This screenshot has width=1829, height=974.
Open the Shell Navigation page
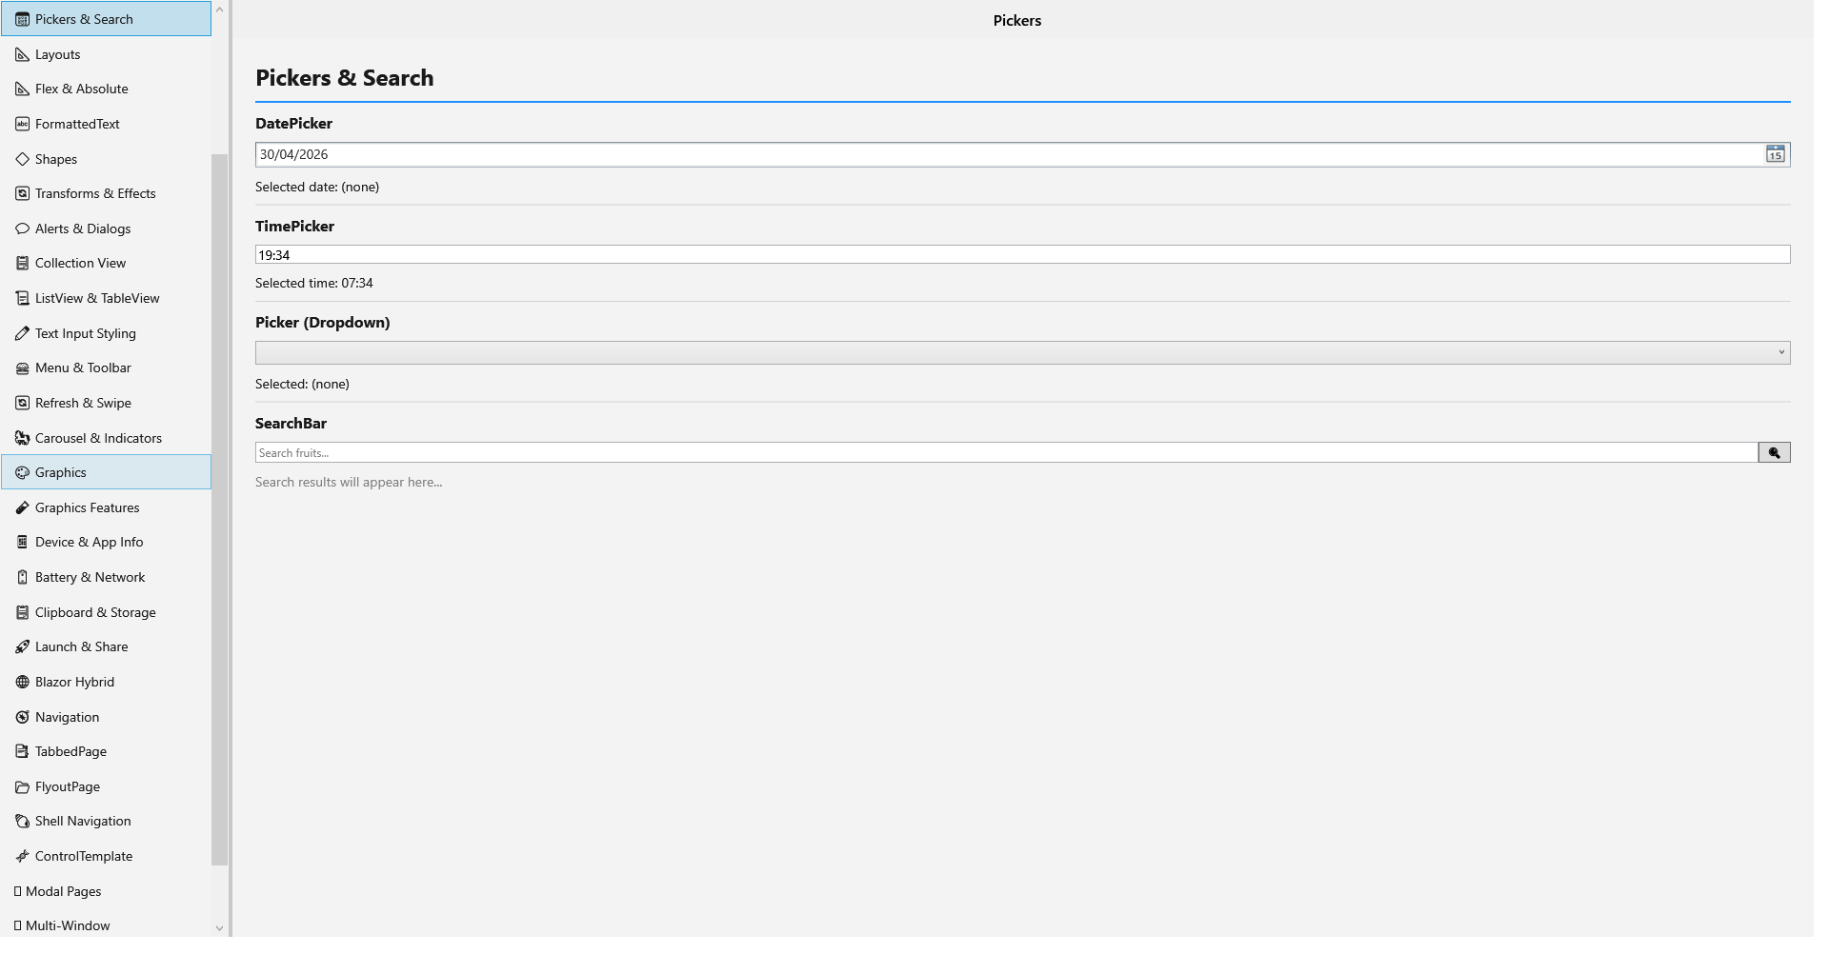click(x=106, y=821)
